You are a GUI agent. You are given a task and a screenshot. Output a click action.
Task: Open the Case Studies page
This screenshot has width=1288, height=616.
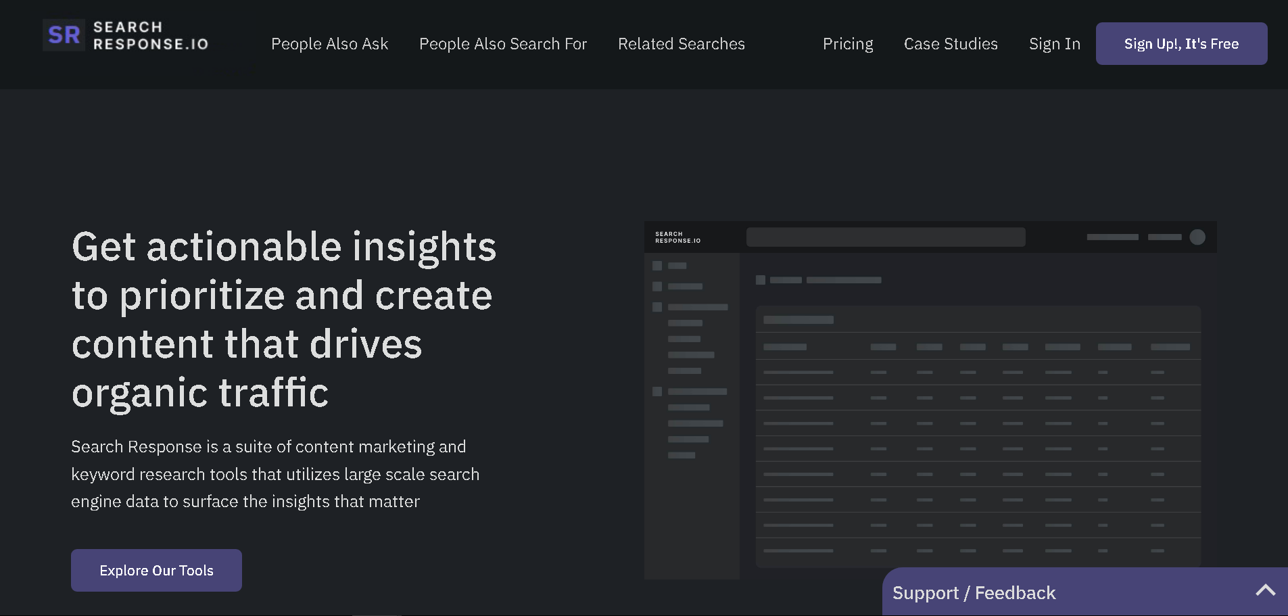coord(951,44)
